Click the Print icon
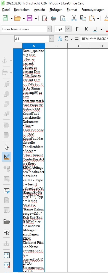The width and height of the screenshot is (108, 273). [54, 18]
